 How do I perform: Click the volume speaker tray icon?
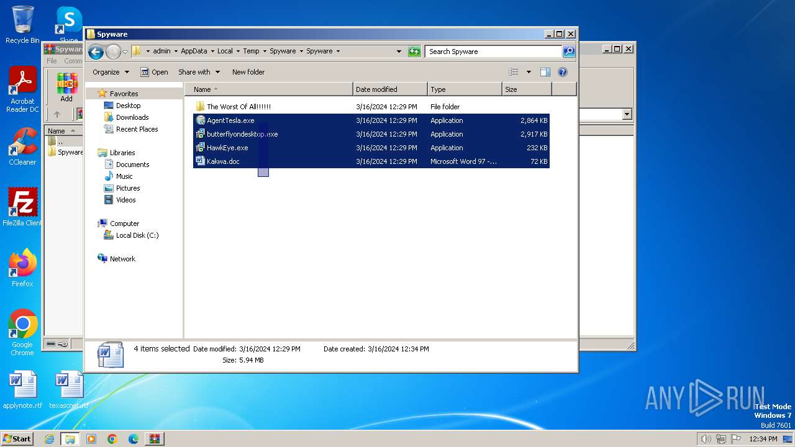click(x=706, y=439)
